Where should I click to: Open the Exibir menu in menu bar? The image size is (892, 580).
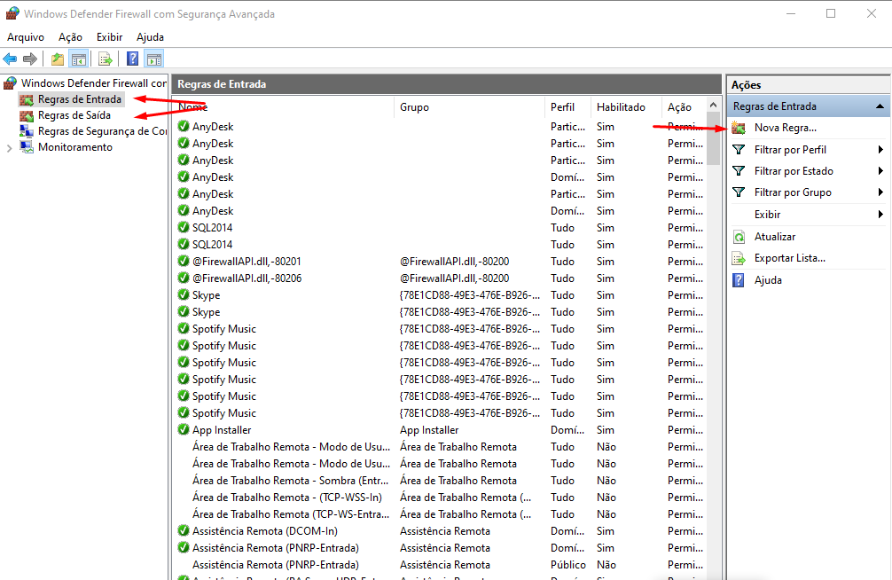click(x=110, y=37)
